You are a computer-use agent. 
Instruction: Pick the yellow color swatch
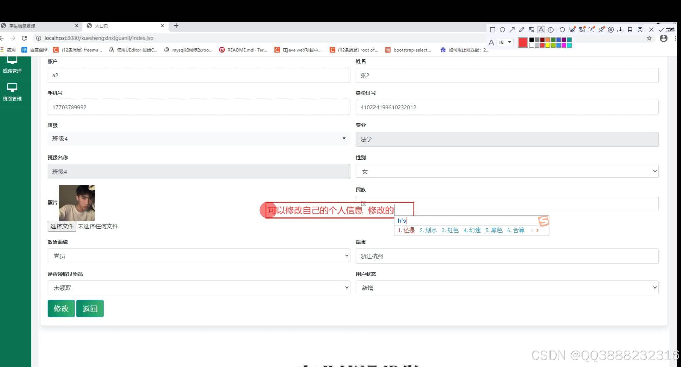coord(548,45)
